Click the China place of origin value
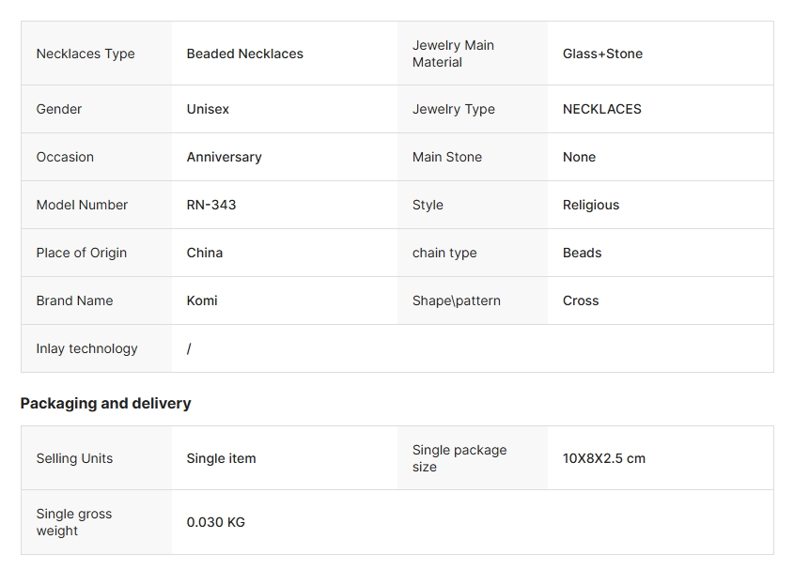The width and height of the screenshot is (794, 570). coord(205,254)
